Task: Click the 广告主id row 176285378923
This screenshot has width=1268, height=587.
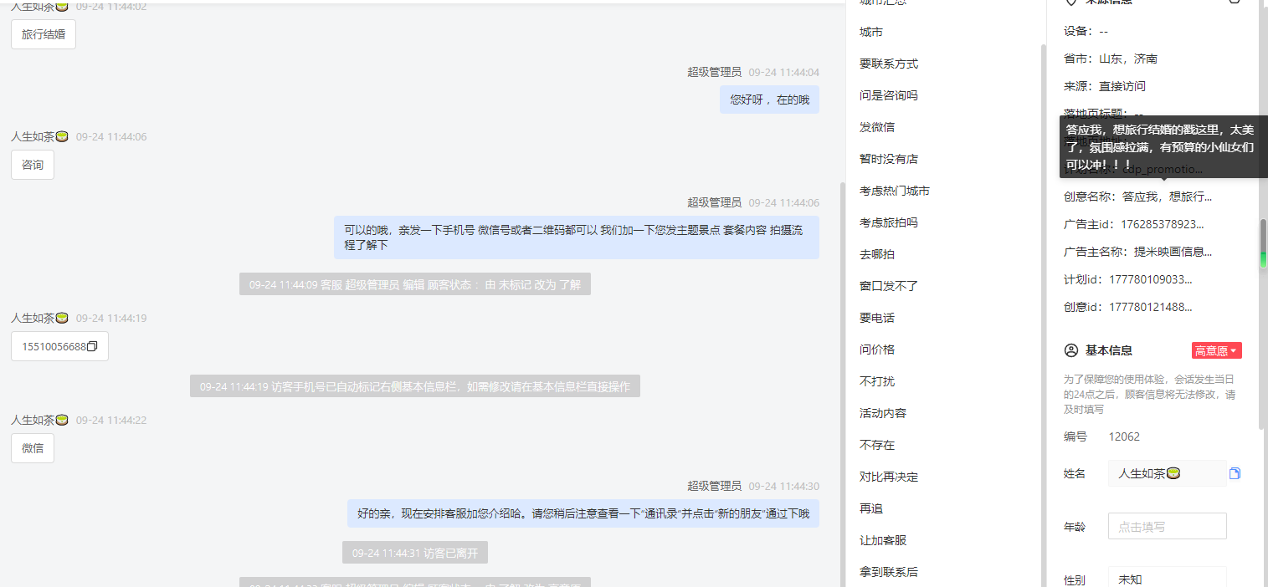Action: [1135, 224]
